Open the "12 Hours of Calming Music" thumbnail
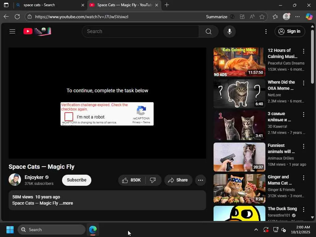Viewport: 316px width, 237px height. [239, 62]
